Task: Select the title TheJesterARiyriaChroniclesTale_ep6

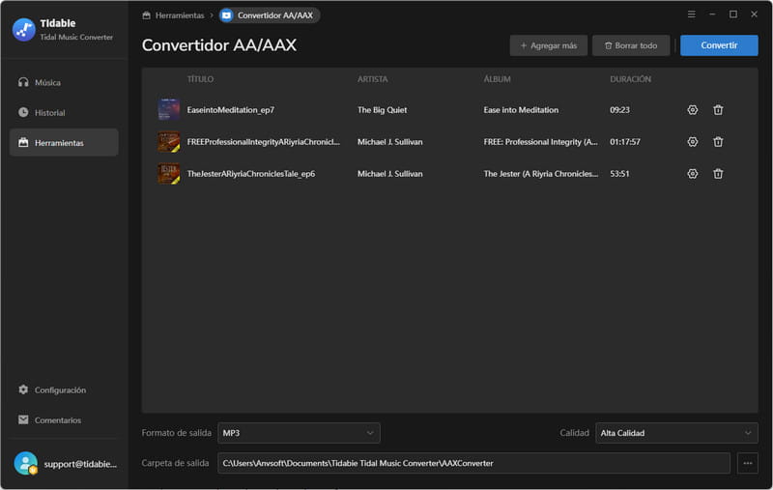Action: [250, 174]
